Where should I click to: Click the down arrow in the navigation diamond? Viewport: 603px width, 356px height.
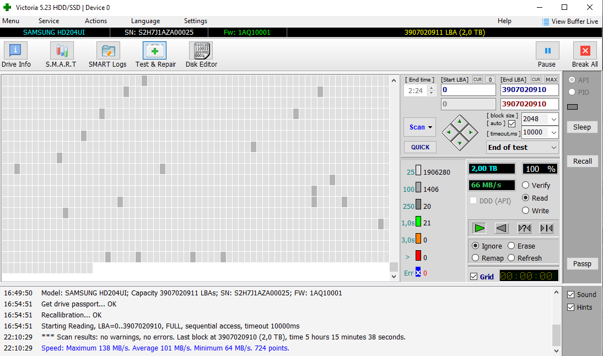pyautogui.click(x=460, y=143)
